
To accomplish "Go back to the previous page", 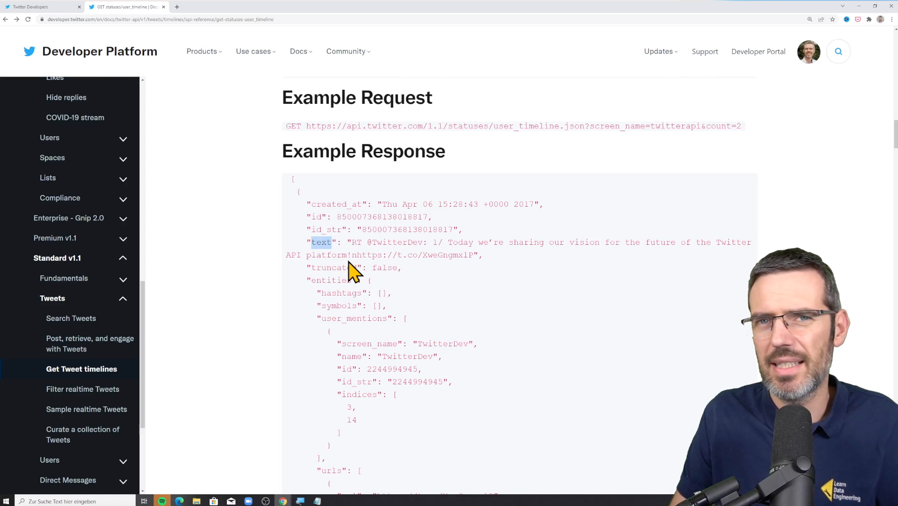I will (x=6, y=19).
